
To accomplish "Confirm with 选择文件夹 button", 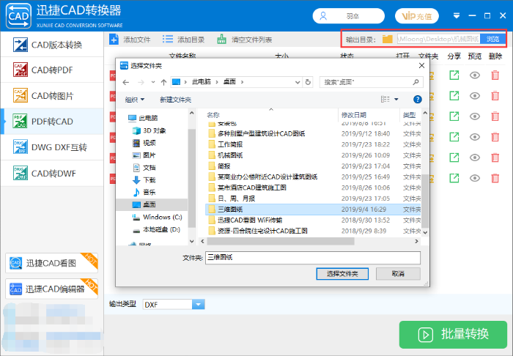I will pos(342,274).
